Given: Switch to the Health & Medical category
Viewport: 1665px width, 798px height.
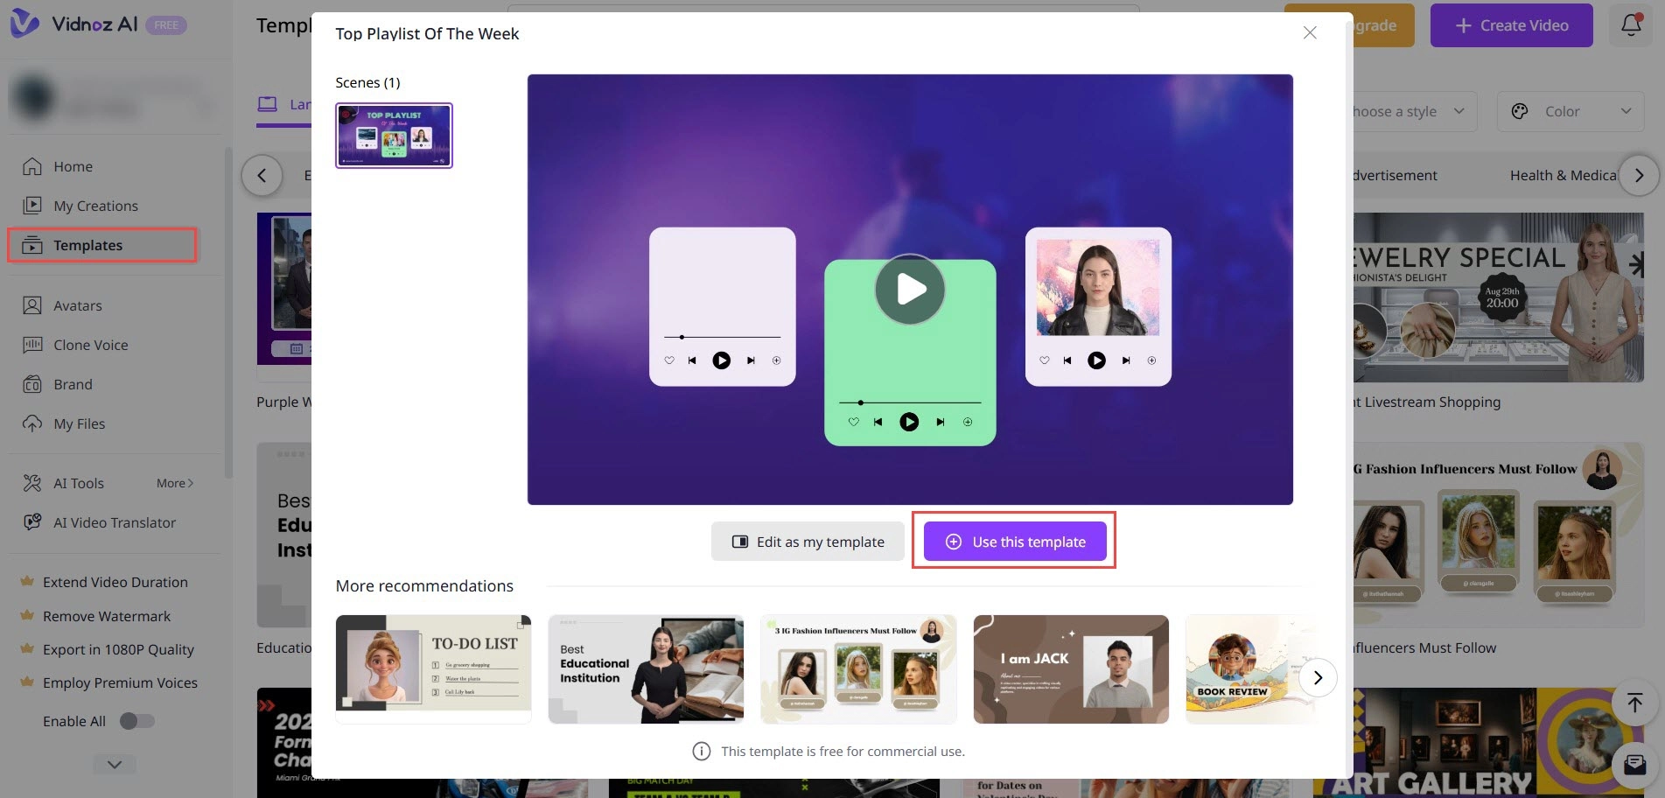Looking at the screenshot, I should point(1564,175).
